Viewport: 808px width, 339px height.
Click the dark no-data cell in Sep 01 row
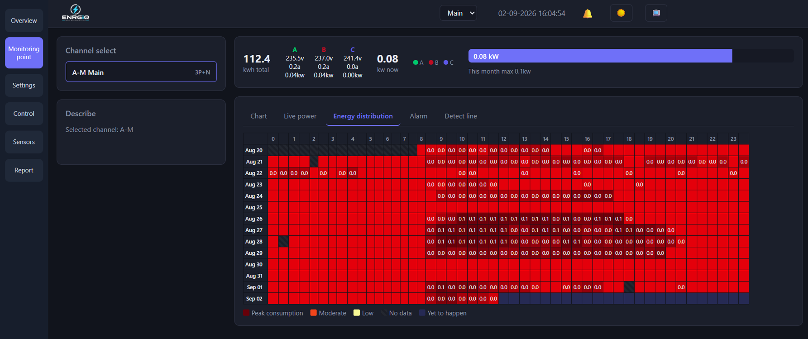(x=629, y=287)
